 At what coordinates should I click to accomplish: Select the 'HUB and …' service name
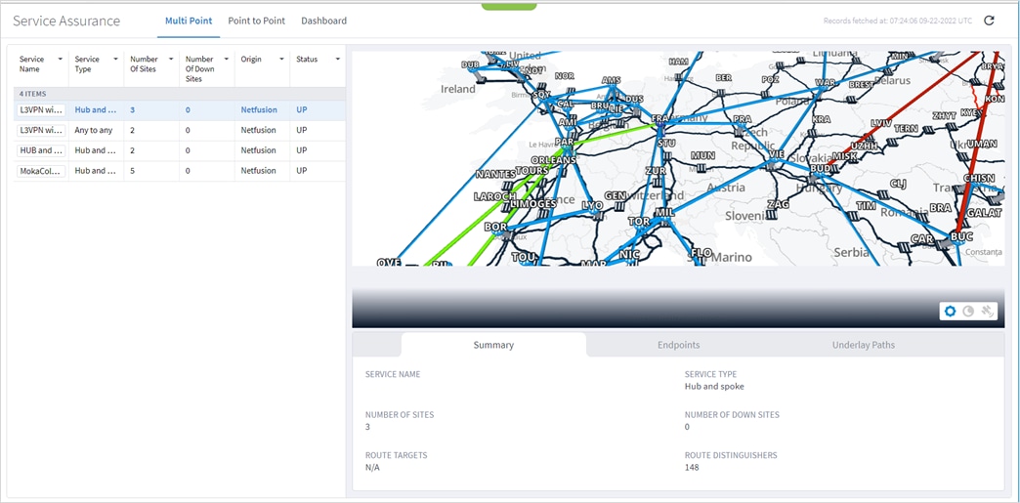point(41,150)
